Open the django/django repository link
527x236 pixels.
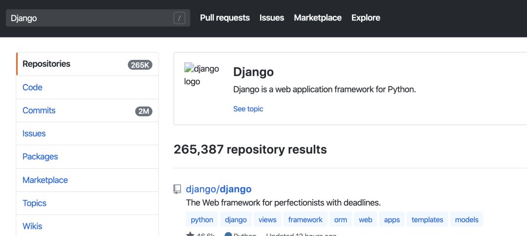pyautogui.click(x=219, y=189)
